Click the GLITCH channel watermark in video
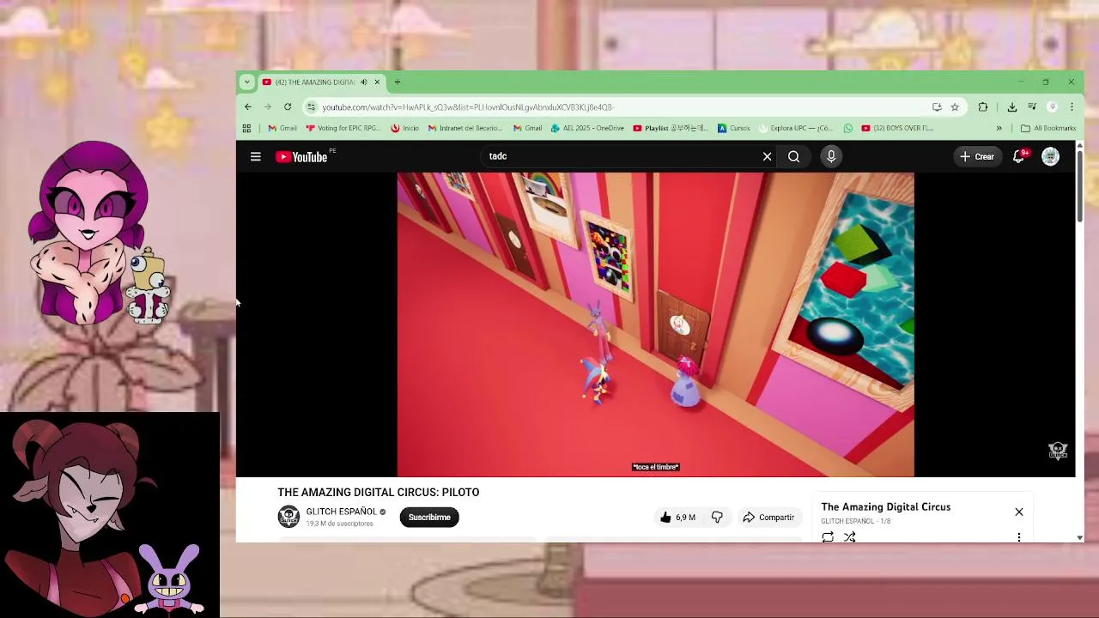This screenshot has width=1099, height=618. click(1058, 450)
